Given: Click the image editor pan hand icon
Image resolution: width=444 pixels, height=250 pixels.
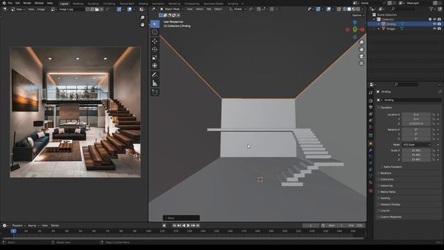Looking at the screenshot, I should tap(142, 25).
